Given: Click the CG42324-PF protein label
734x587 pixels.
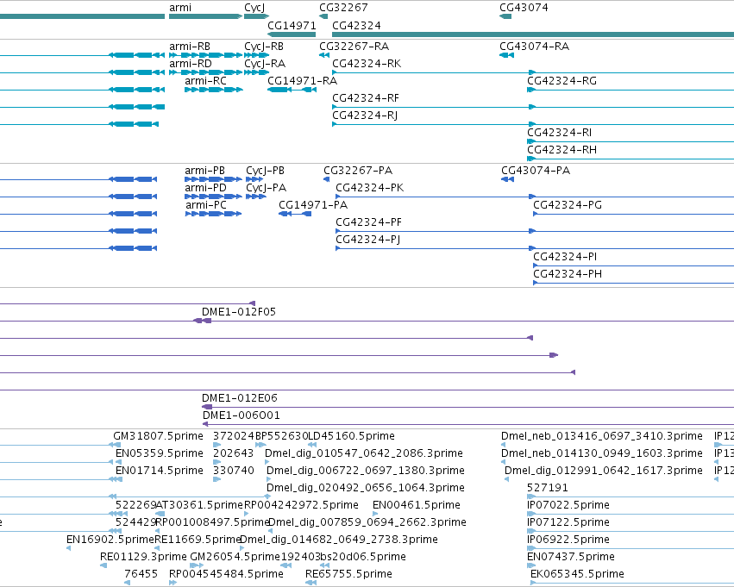Looking at the screenshot, I should (x=369, y=222).
